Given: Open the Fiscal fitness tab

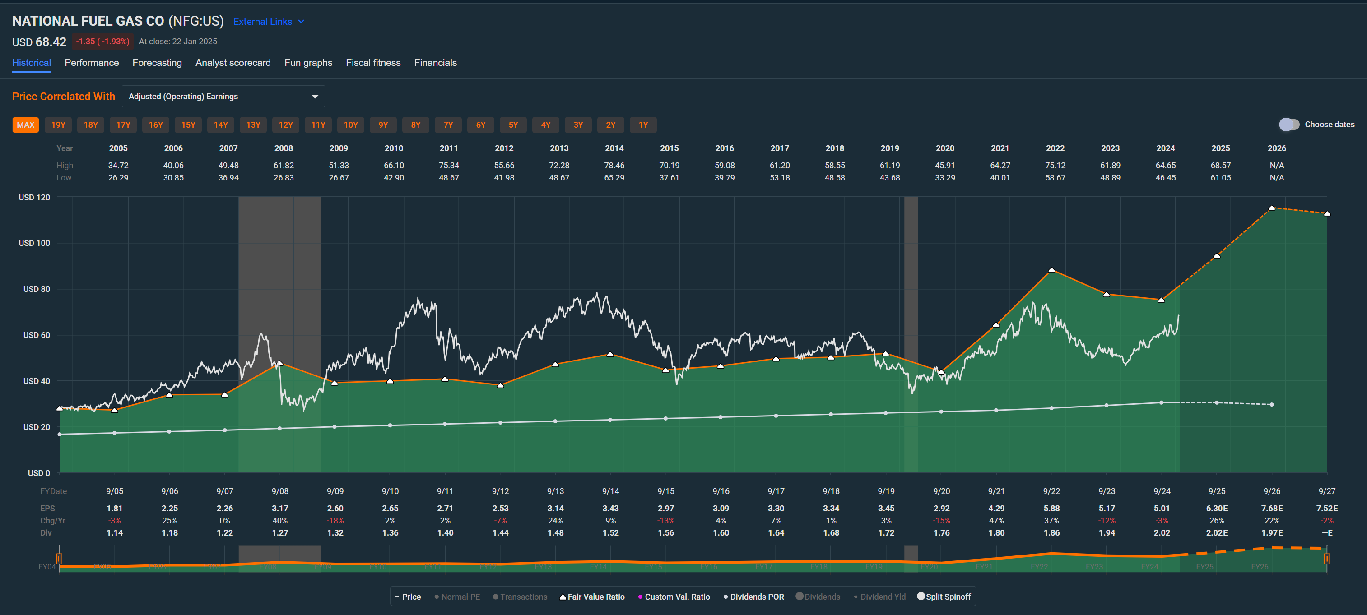Looking at the screenshot, I should coord(373,63).
